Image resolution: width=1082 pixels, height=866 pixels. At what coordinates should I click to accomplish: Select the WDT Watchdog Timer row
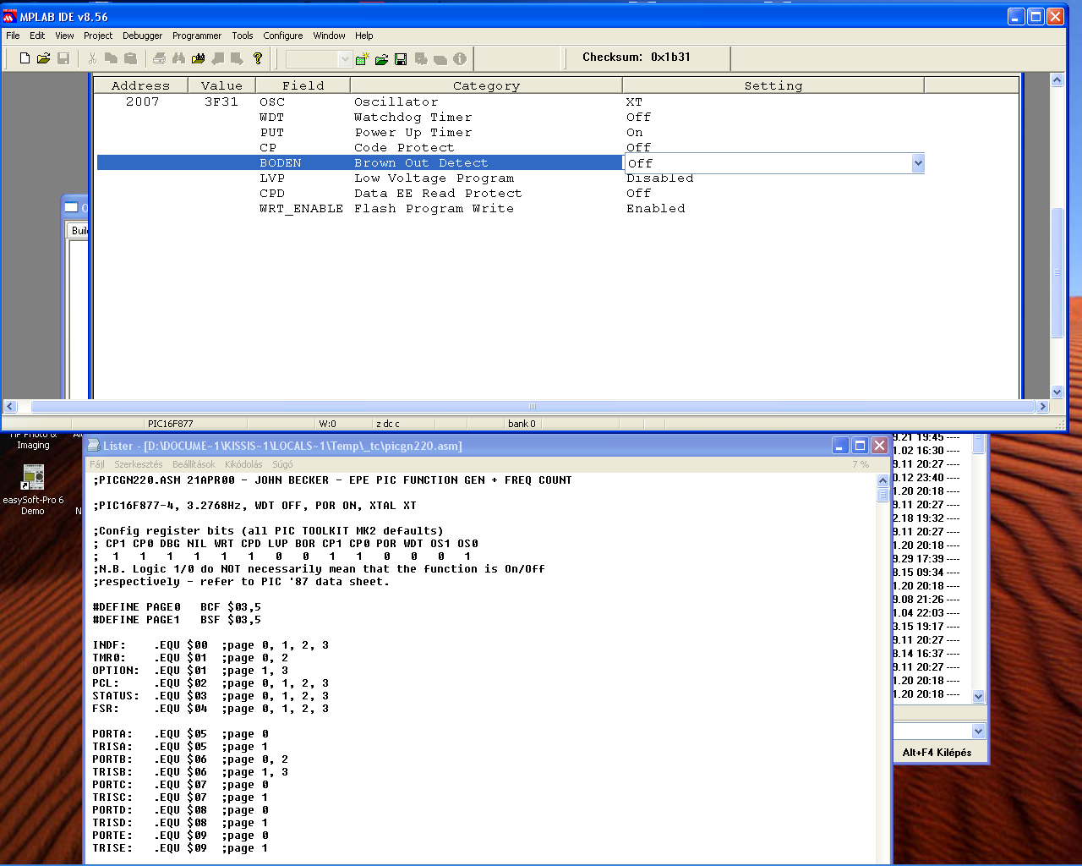511,117
